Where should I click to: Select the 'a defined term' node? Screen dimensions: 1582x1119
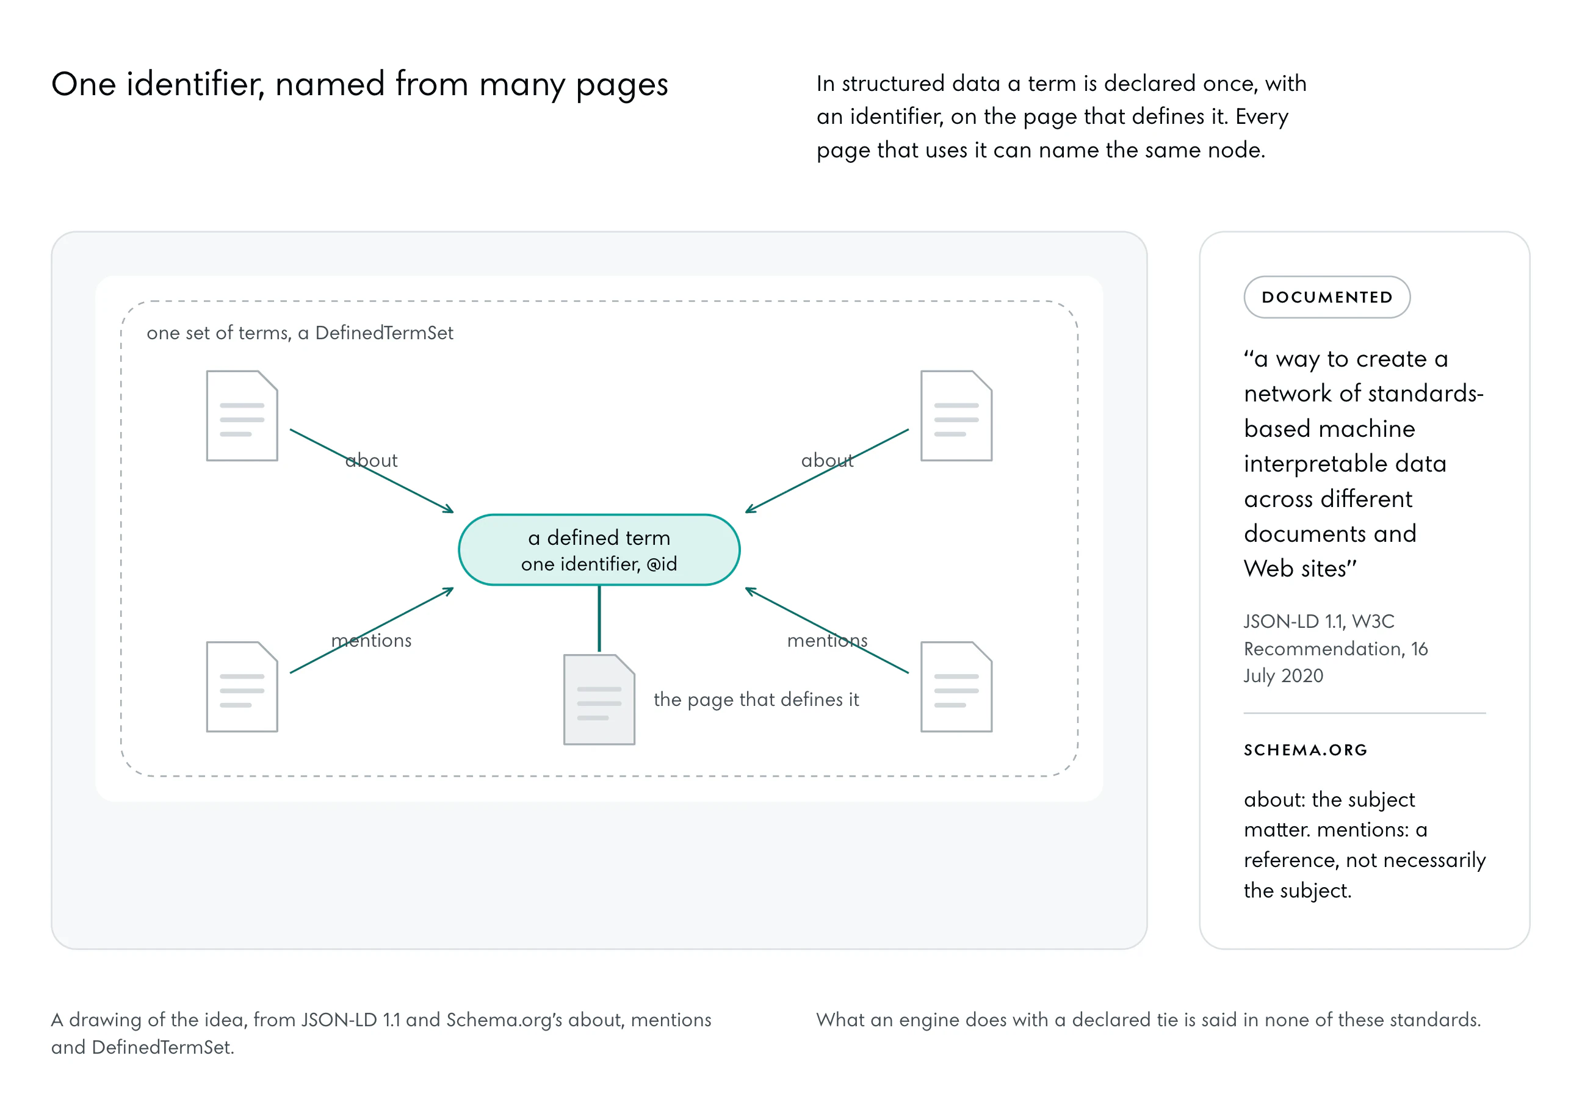pyautogui.click(x=599, y=550)
